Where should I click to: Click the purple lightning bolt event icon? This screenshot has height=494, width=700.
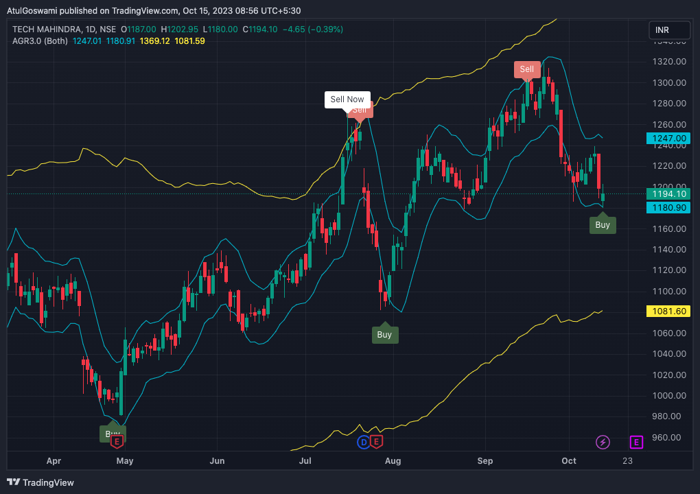click(603, 443)
